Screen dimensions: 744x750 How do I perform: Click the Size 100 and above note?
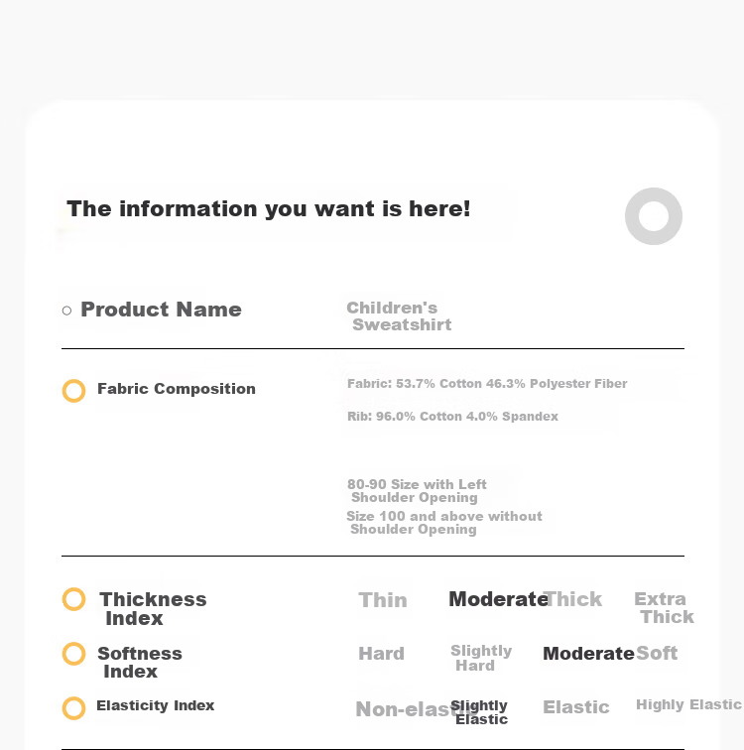coord(444,522)
